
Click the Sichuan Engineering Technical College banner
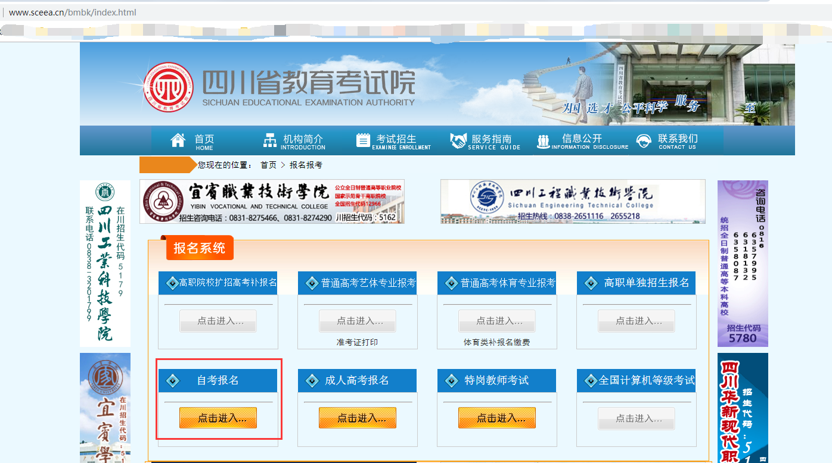coord(571,202)
